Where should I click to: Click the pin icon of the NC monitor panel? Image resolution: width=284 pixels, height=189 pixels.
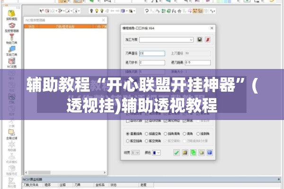(x=279, y=179)
